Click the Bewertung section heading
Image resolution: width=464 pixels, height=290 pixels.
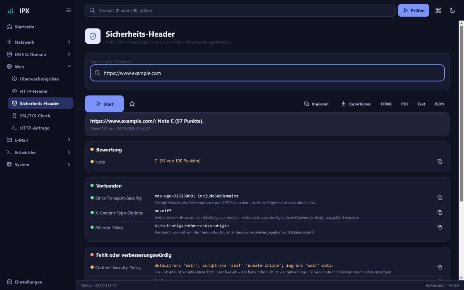(x=109, y=150)
